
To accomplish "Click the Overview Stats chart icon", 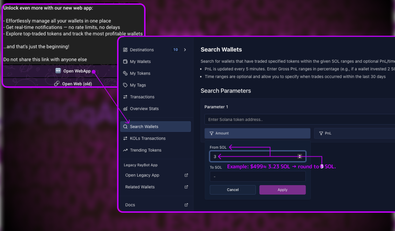I will (x=125, y=109).
